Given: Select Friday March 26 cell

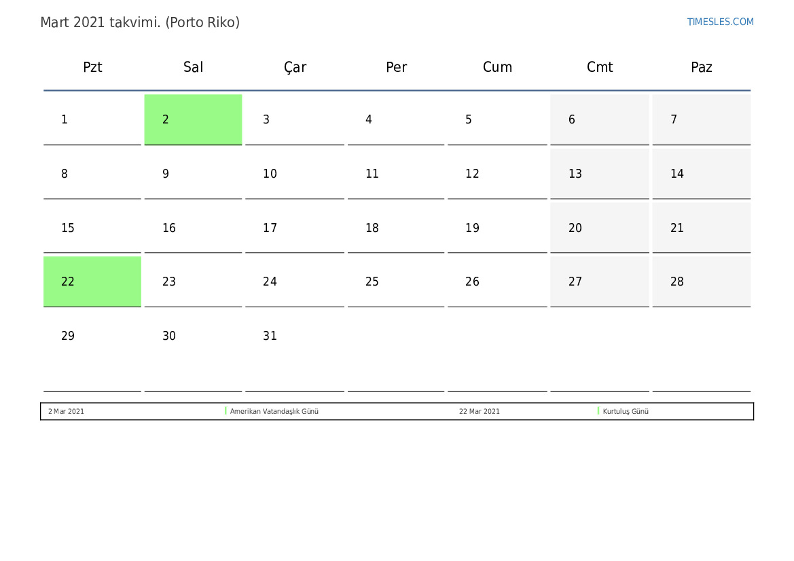Looking at the screenshot, I should (x=497, y=282).
